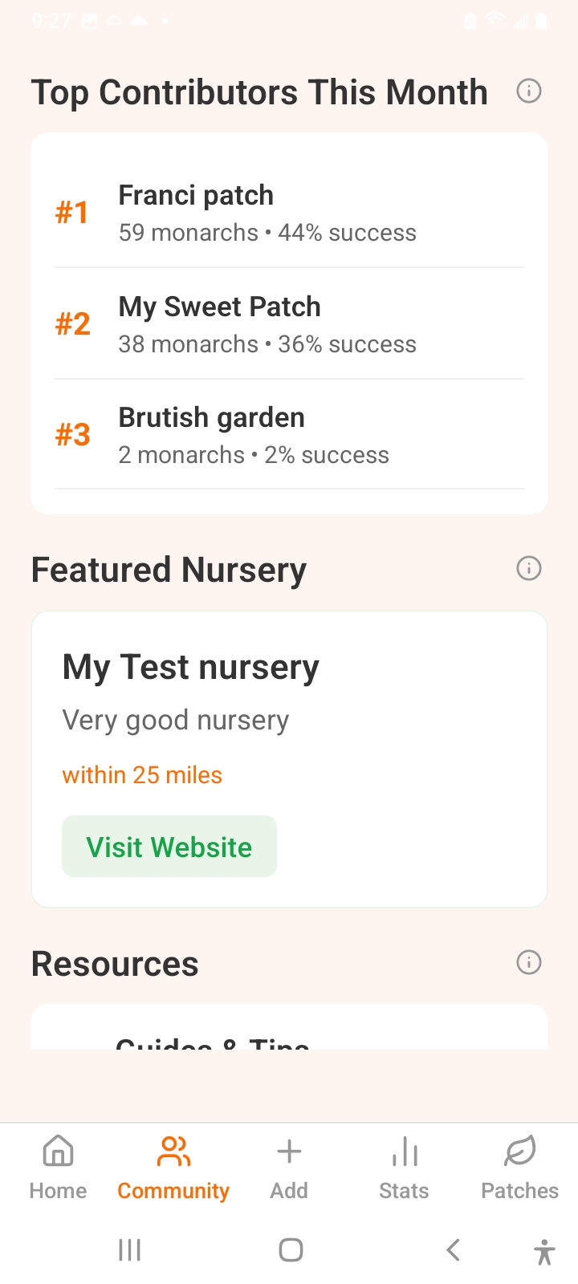The height and width of the screenshot is (1284, 578).
Task: Tap the Android back arrow
Action: pyautogui.click(x=454, y=1249)
